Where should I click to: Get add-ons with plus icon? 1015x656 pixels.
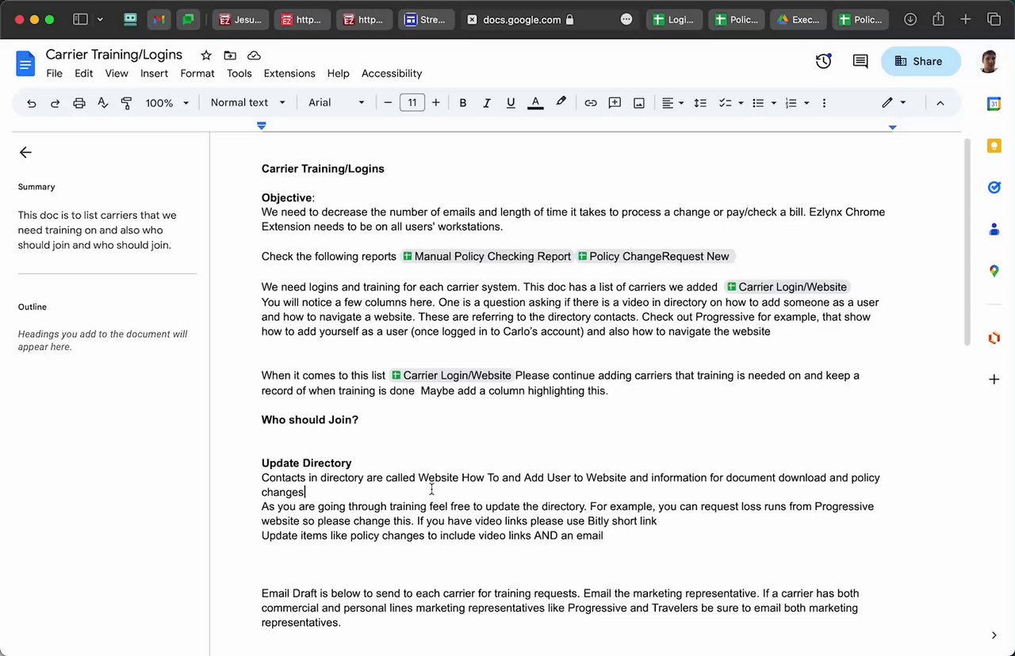click(x=994, y=379)
